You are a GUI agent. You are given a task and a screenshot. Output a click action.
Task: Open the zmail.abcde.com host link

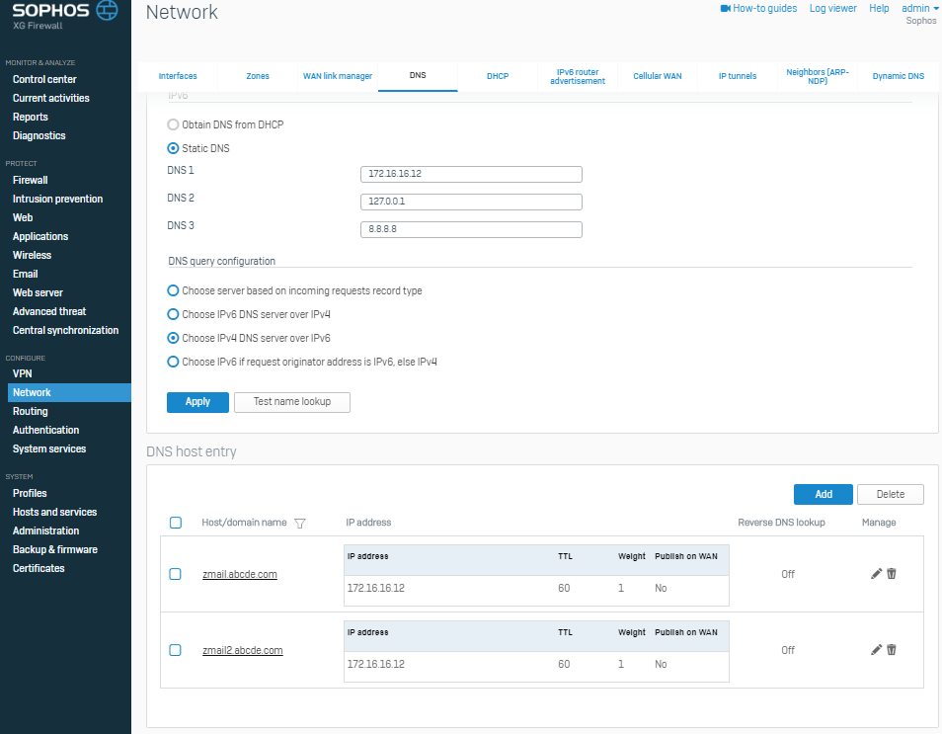tap(240, 574)
